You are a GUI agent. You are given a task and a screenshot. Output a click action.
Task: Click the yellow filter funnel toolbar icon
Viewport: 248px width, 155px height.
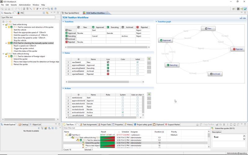[34, 9]
